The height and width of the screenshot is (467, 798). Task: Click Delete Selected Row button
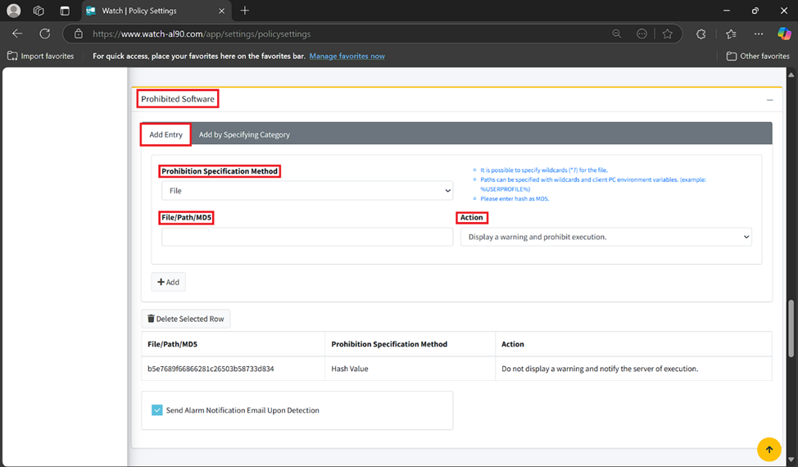(x=185, y=319)
